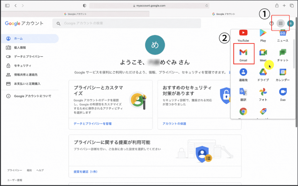Reload the page with refresh icon

[207, 6]
